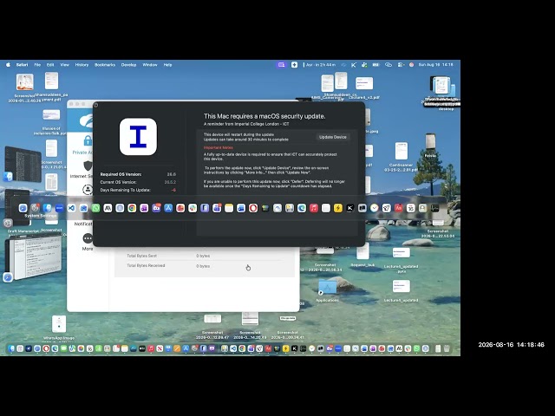The width and height of the screenshot is (555, 416).
Task: Select Visual Studio Code in the app switcher
Action: (x=71, y=208)
